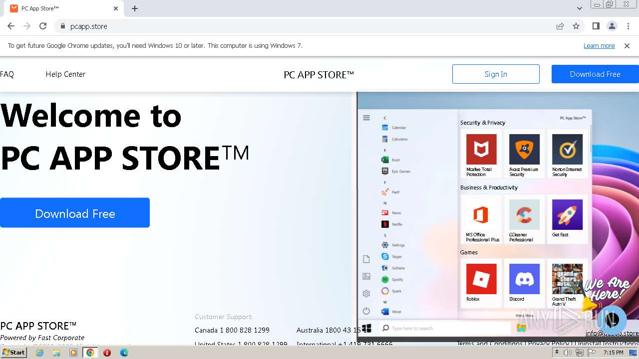Launch Opera from the taskbar

tap(107, 353)
